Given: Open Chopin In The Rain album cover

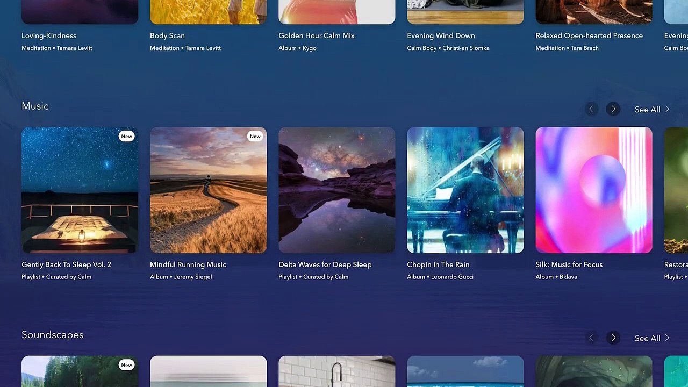Looking at the screenshot, I should click(465, 190).
